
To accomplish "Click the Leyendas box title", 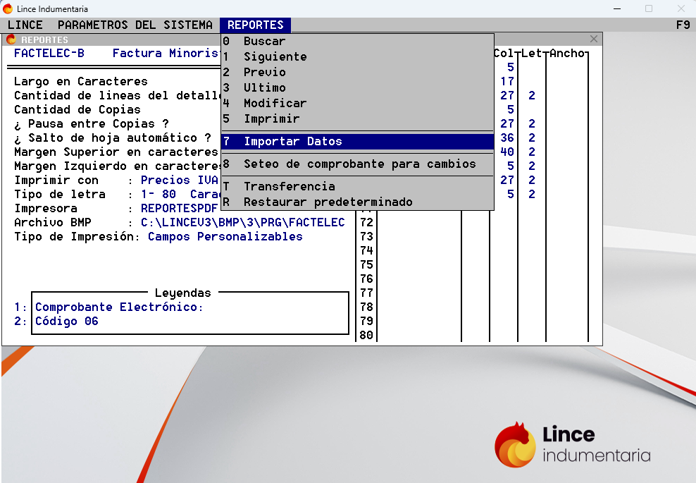I will 183,293.
